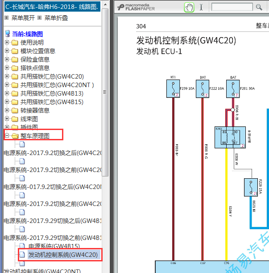The image size is (269, 273).
Task: Select 发动机控制系统(GW4C20) highlighted entry
Action: click(63, 255)
